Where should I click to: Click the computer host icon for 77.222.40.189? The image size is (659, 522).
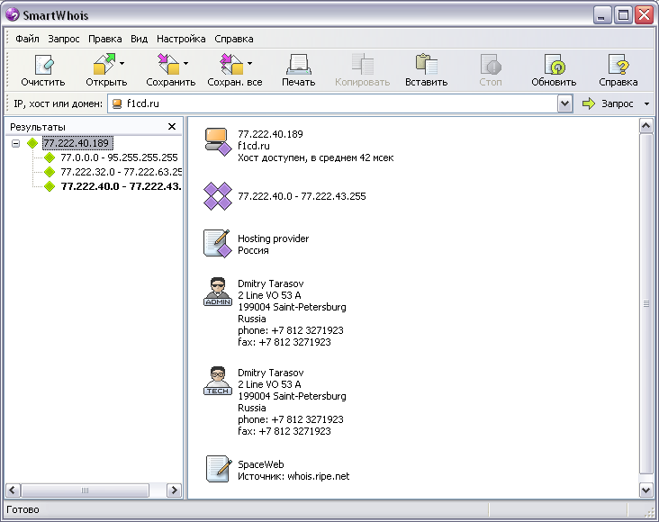click(218, 142)
